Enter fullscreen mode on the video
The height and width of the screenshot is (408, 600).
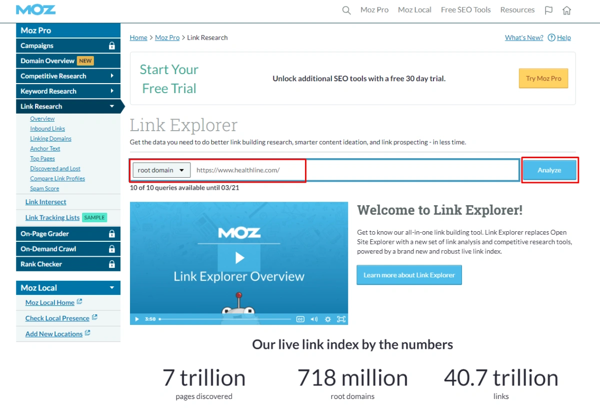coord(341,319)
